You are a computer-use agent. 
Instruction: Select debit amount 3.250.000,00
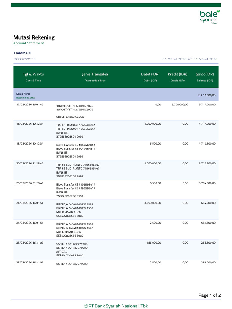pos(153,203)
